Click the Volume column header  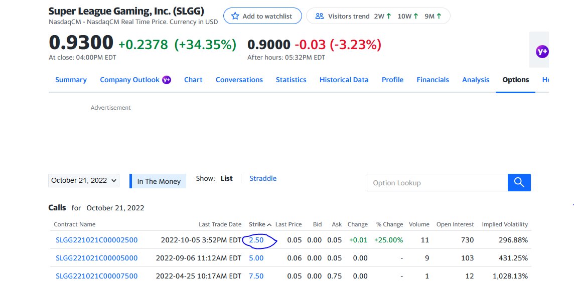[419, 224]
